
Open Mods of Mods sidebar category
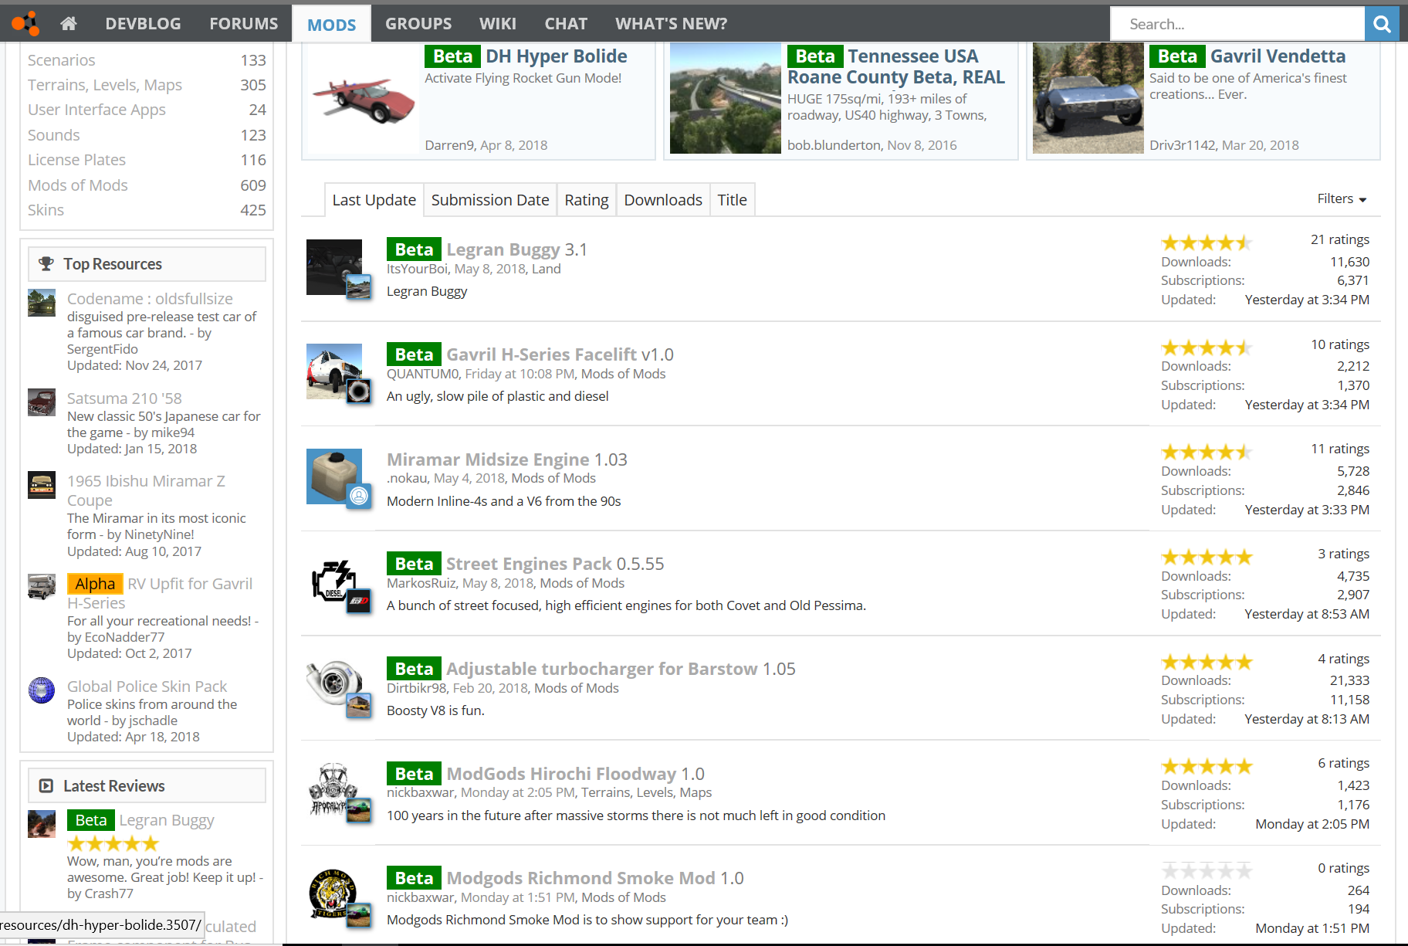[x=78, y=185]
